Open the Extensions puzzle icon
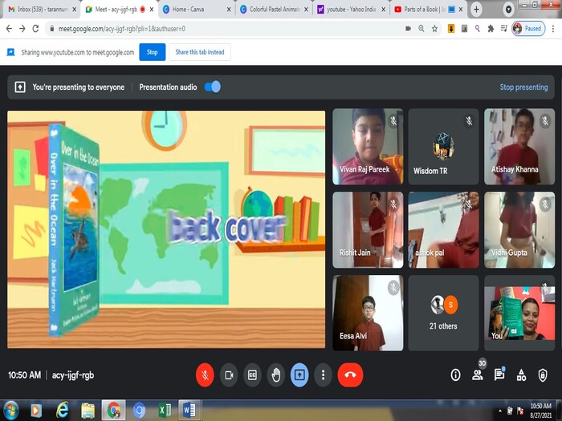This screenshot has width=562, height=421. click(491, 29)
